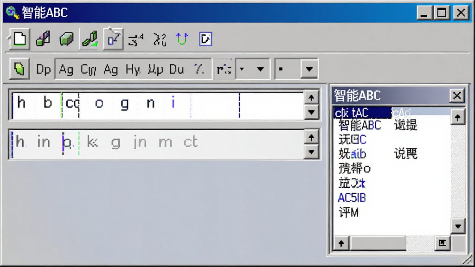Viewport: 475px width, 267px height.
Task: Click the up arrow of upper text field
Action: [311, 97]
